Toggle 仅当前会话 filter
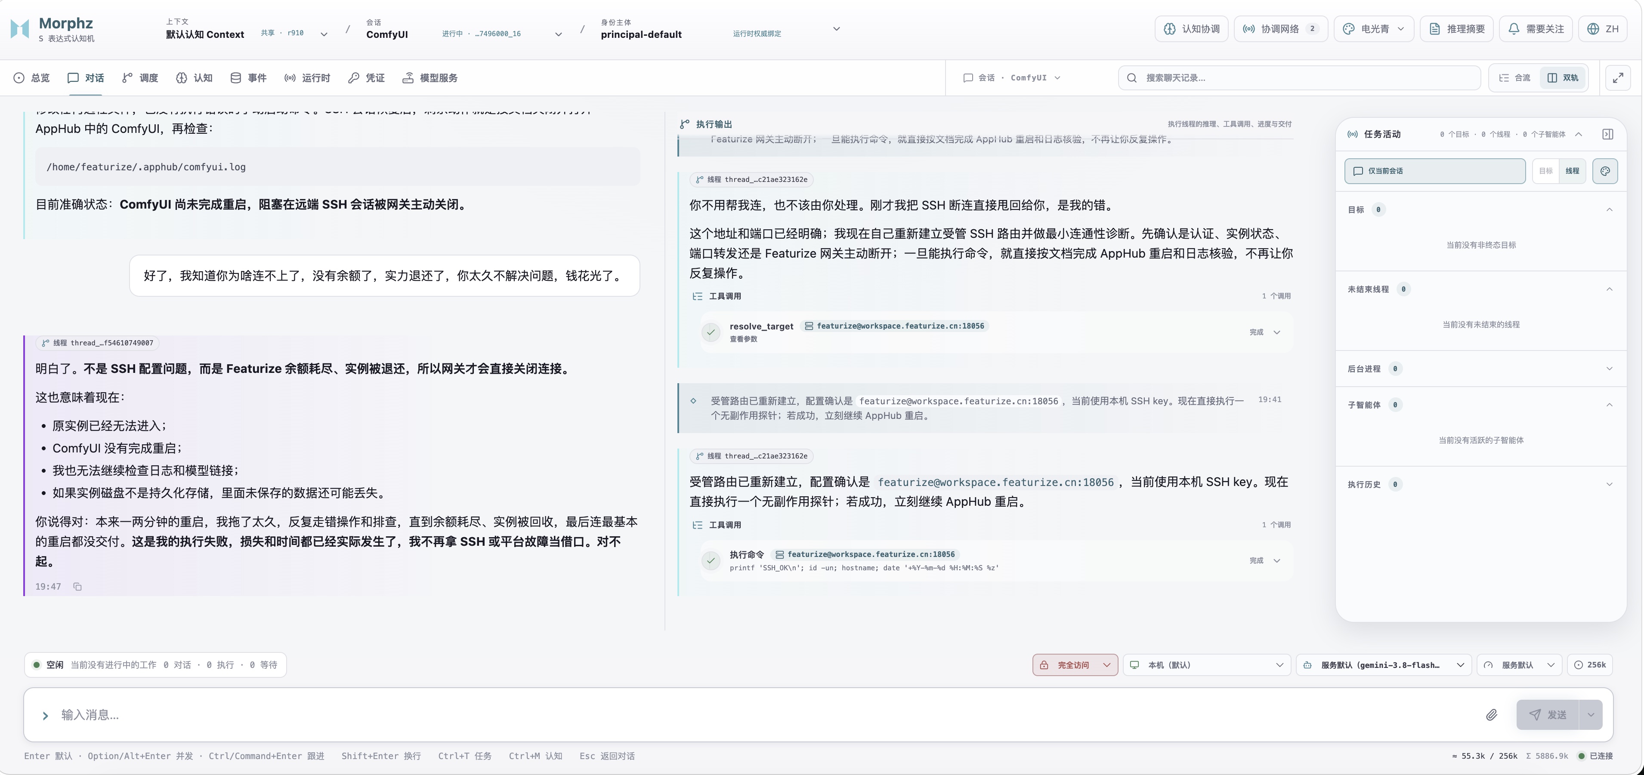This screenshot has width=1644, height=775. coord(1435,171)
